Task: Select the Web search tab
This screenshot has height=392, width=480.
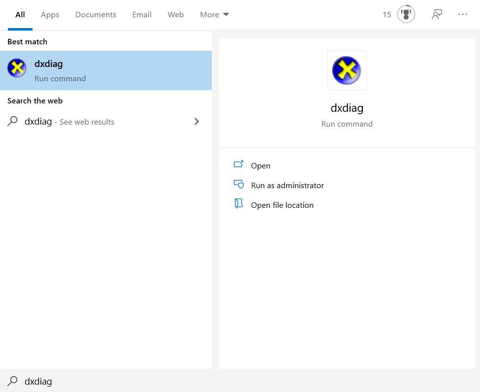Action: (x=175, y=15)
